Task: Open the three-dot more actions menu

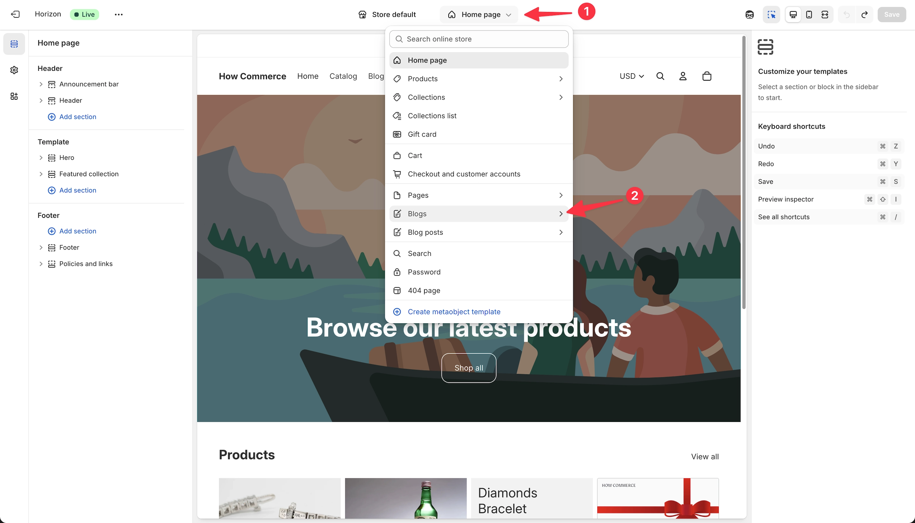Action: click(x=119, y=14)
